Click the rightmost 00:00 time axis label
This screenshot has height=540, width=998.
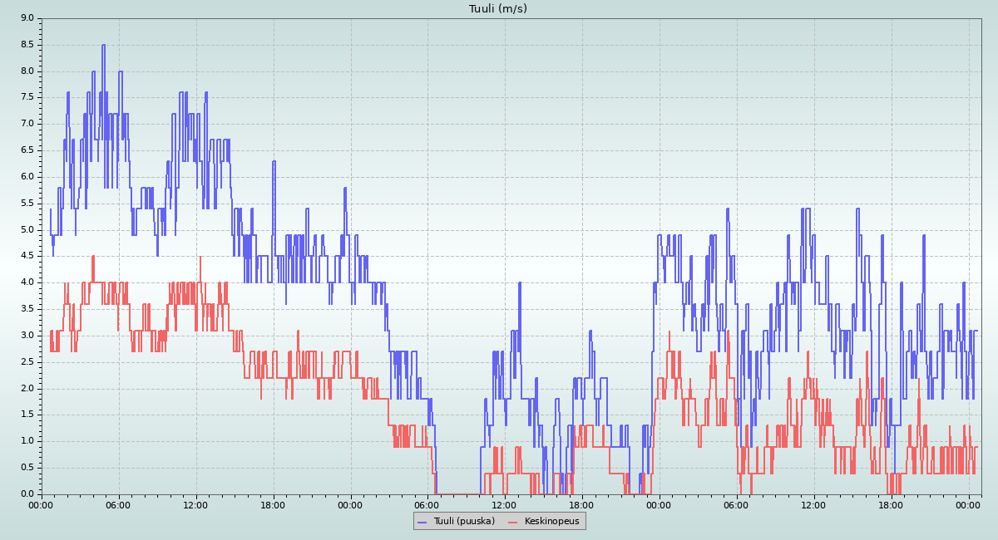click(x=969, y=504)
